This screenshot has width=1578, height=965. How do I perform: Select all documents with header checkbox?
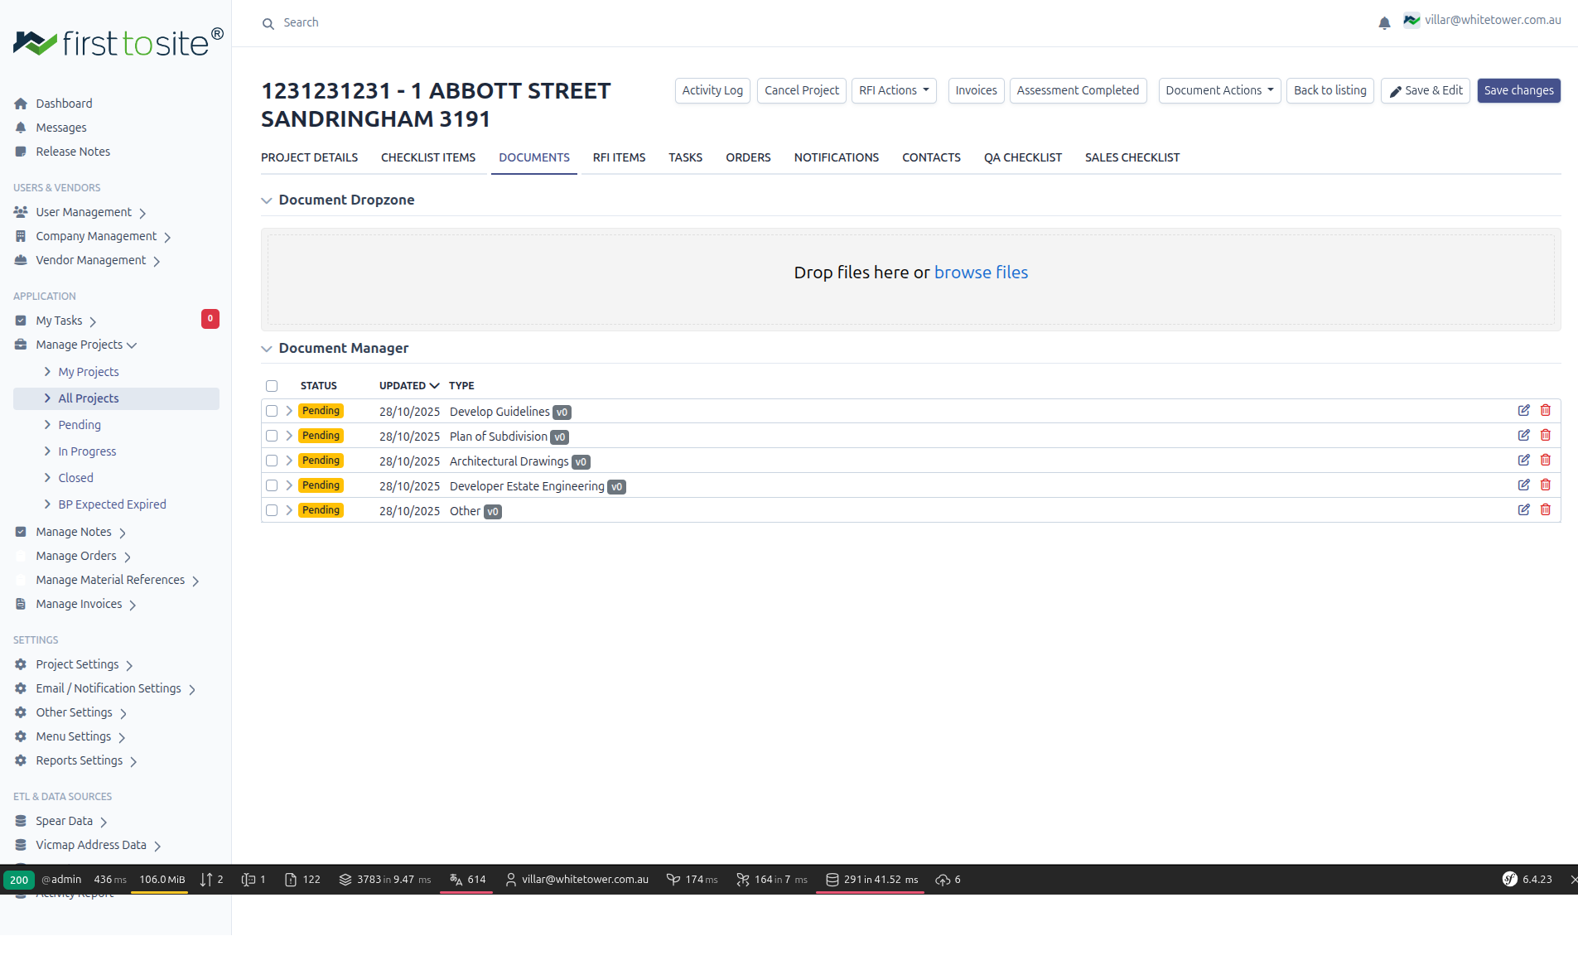(272, 385)
